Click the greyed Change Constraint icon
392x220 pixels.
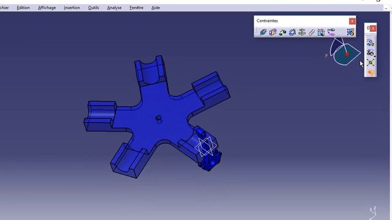pyautogui.click(x=341, y=32)
